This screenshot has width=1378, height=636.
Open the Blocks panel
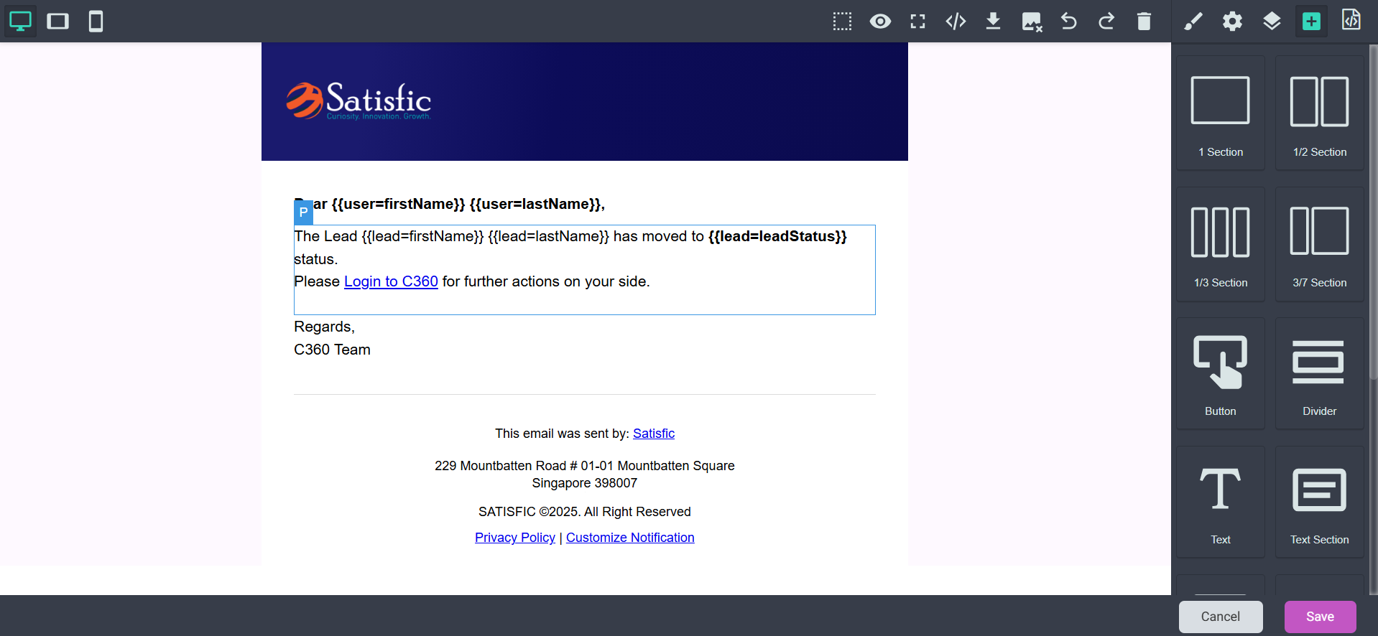click(1312, 22)
